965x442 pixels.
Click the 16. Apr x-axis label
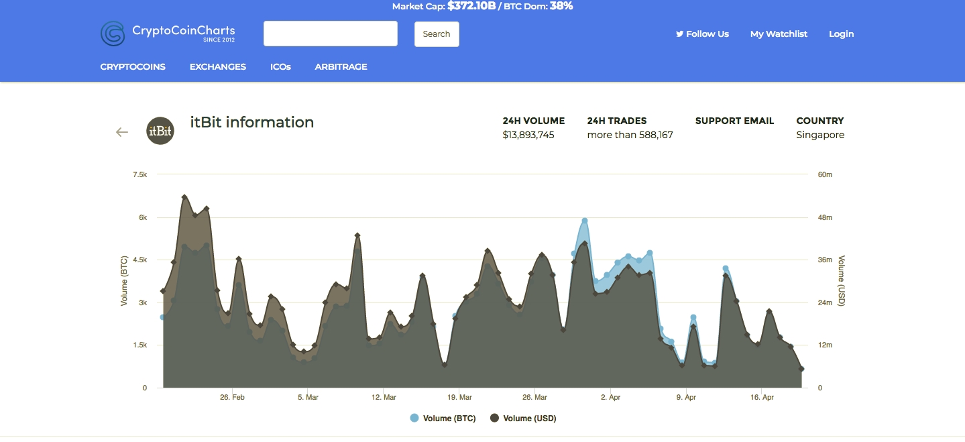pyautogui.click(x=762, y=397)
